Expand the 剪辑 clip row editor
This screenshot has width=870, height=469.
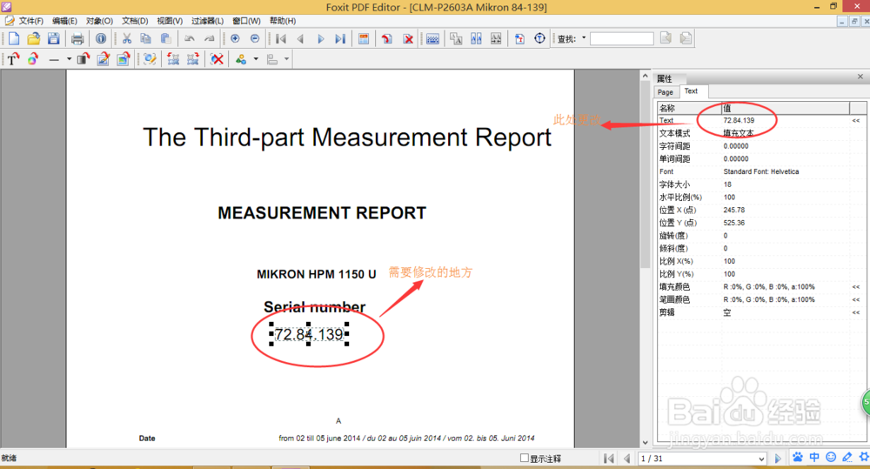pyautogui.click(x=856, y=312)
